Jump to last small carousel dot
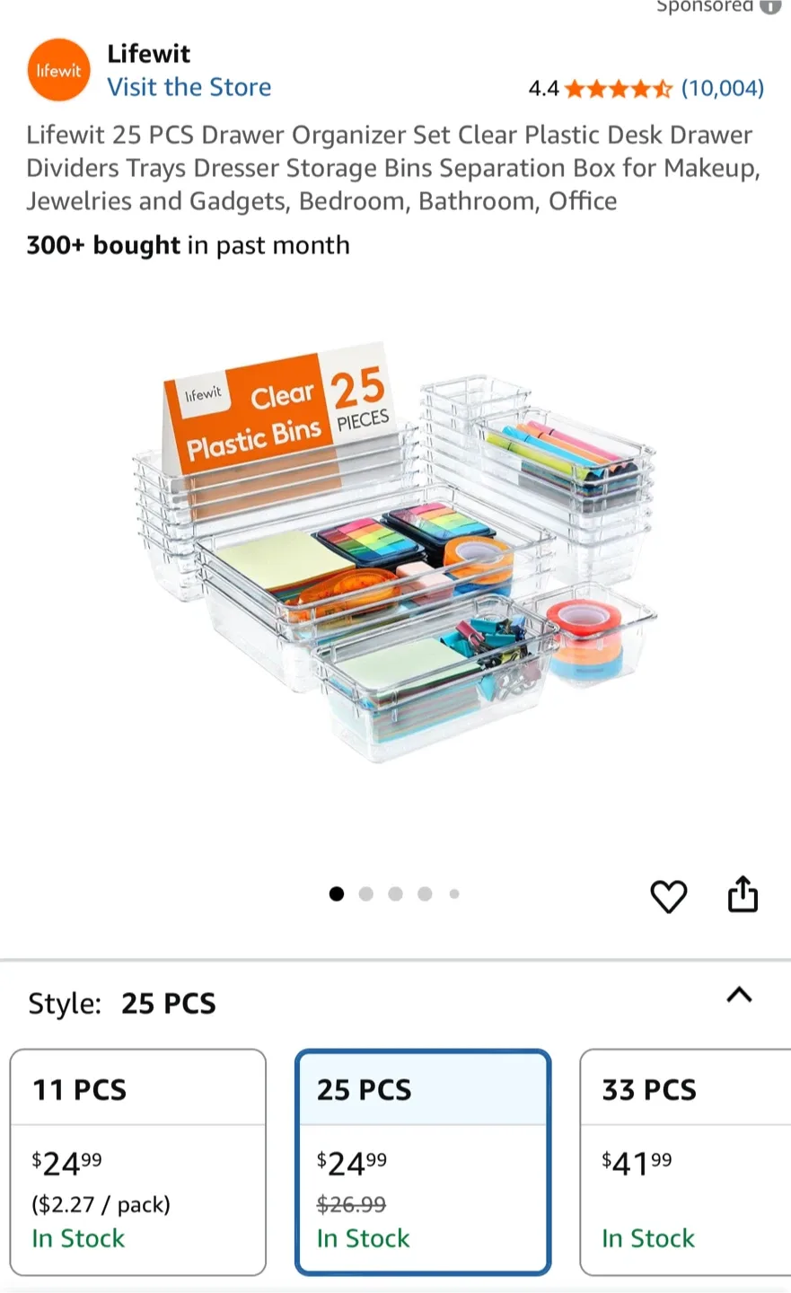791x1293 pixels. point(454,893)
